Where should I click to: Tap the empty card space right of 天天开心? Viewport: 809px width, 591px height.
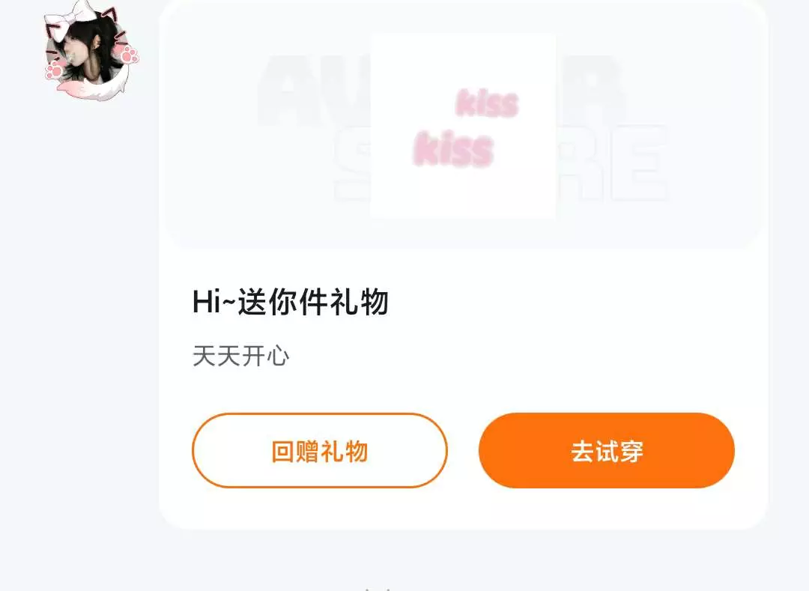[x=516, y=357]
